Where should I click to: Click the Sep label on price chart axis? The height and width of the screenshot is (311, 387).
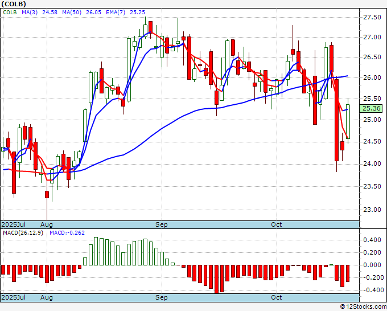pyautogui.click(x=162, y=224)
